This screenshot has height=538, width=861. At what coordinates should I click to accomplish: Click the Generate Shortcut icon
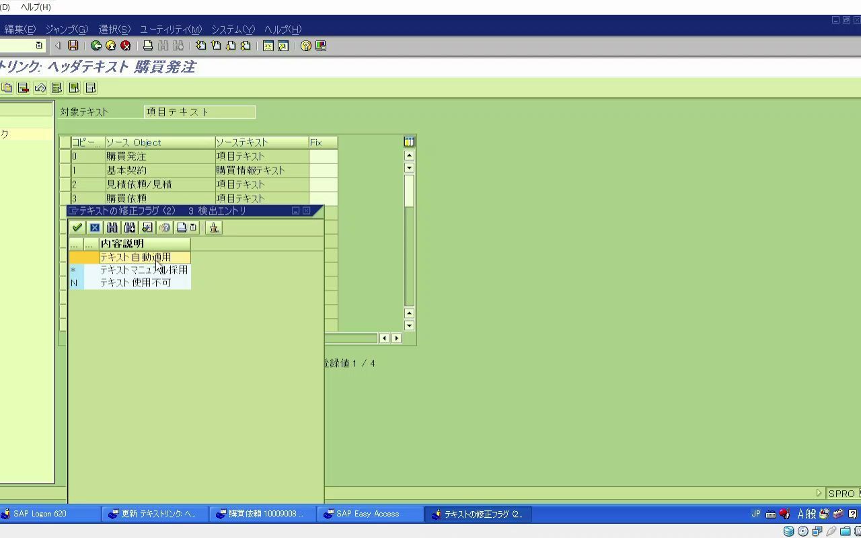[x=283, y=46]
